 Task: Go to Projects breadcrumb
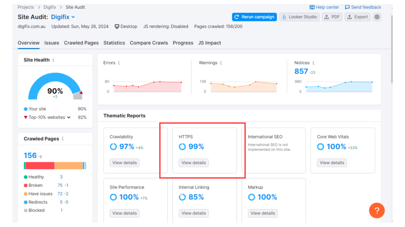pos(26,7)
